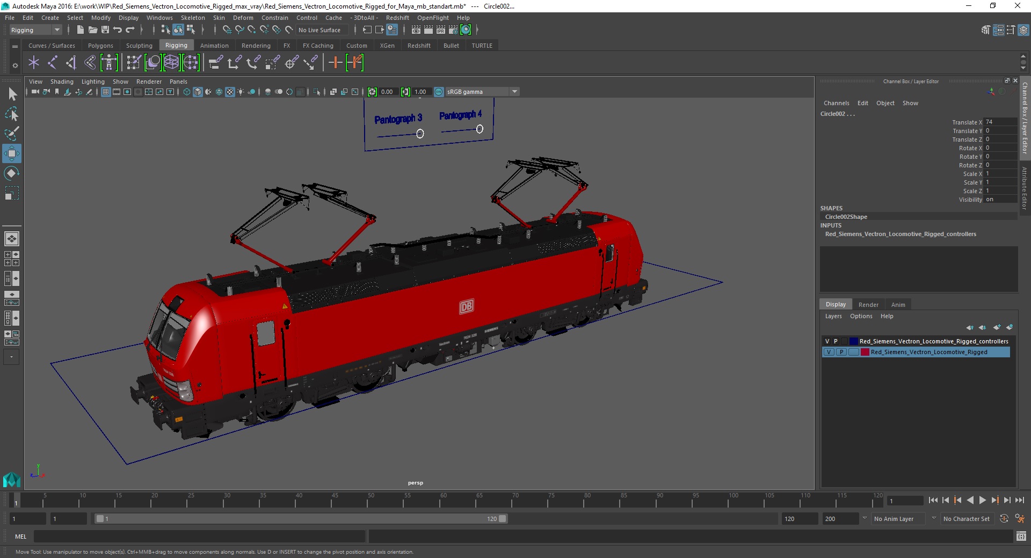This screenshot has height=558, width=1031.
Task: Choose the Select tool arrow
Action: coord(12,94)
